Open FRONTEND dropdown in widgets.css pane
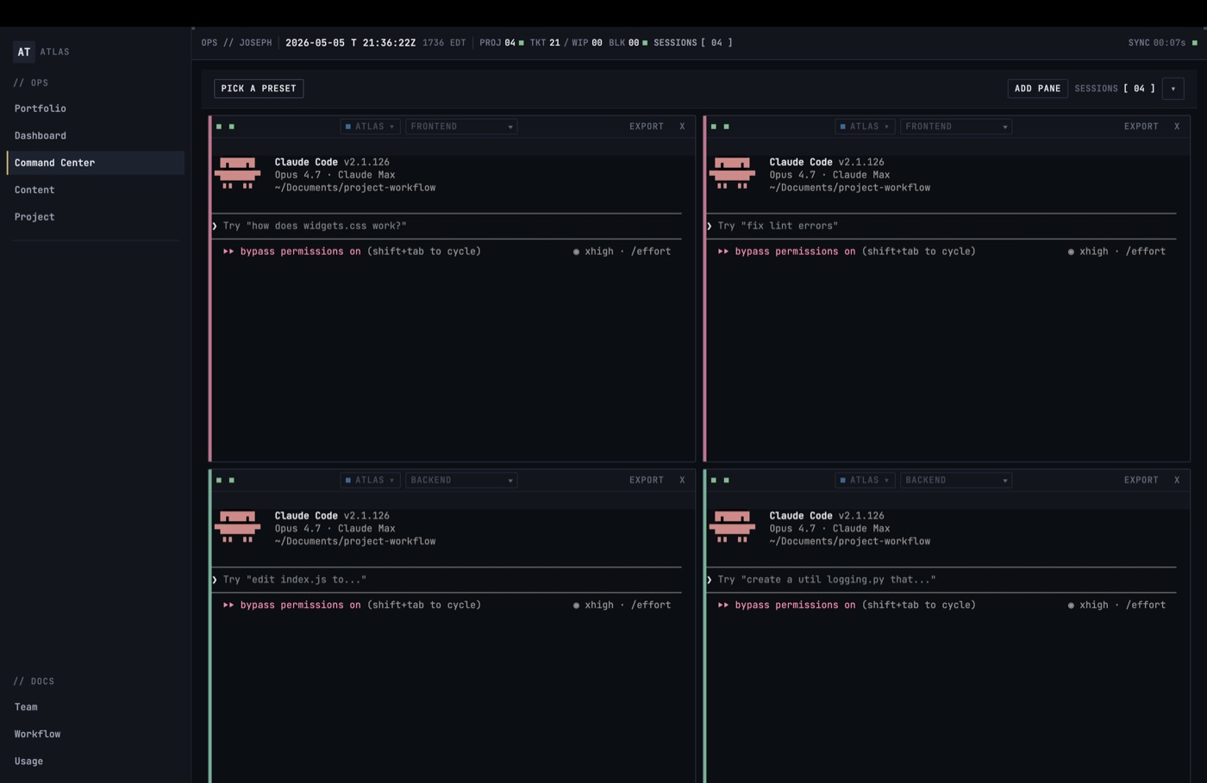Image resolution: width=1207 pixels, height=783 pixels. coord(461,127)
